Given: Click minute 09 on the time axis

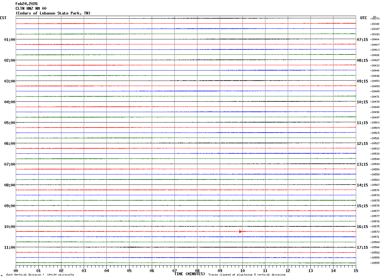Looking at the screenshot, I should (x=220, y=270).
